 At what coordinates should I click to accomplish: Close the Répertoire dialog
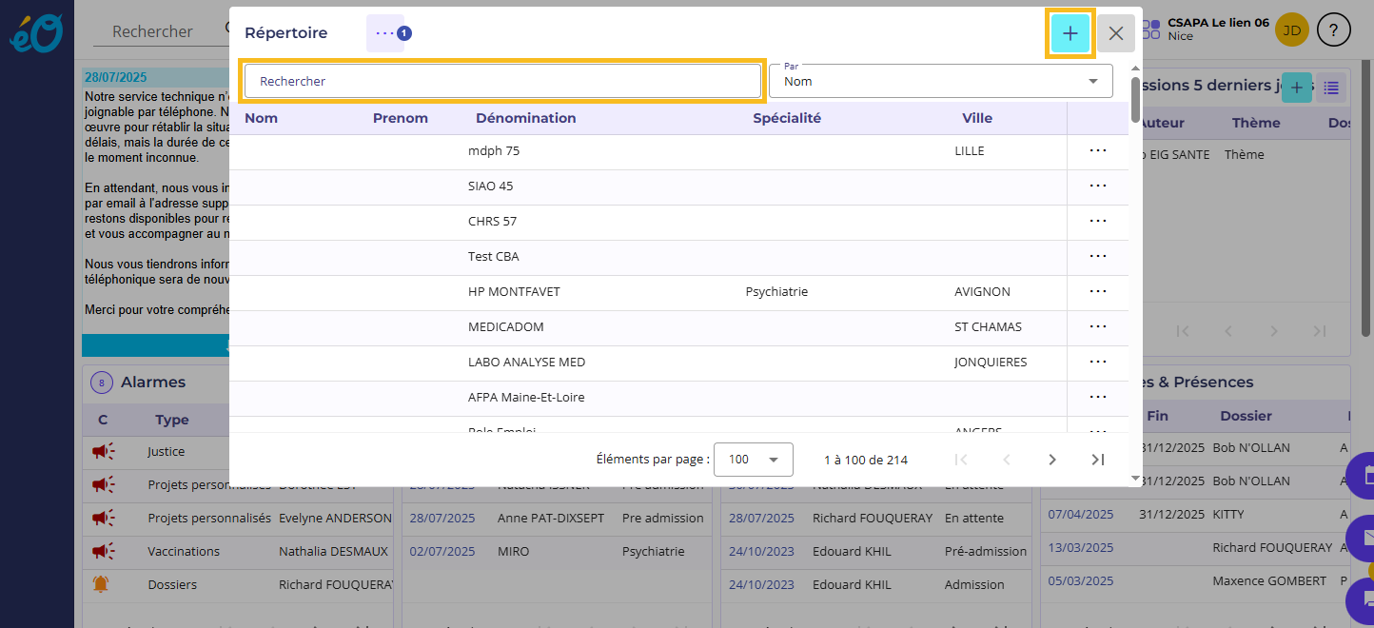(1115, 33)
